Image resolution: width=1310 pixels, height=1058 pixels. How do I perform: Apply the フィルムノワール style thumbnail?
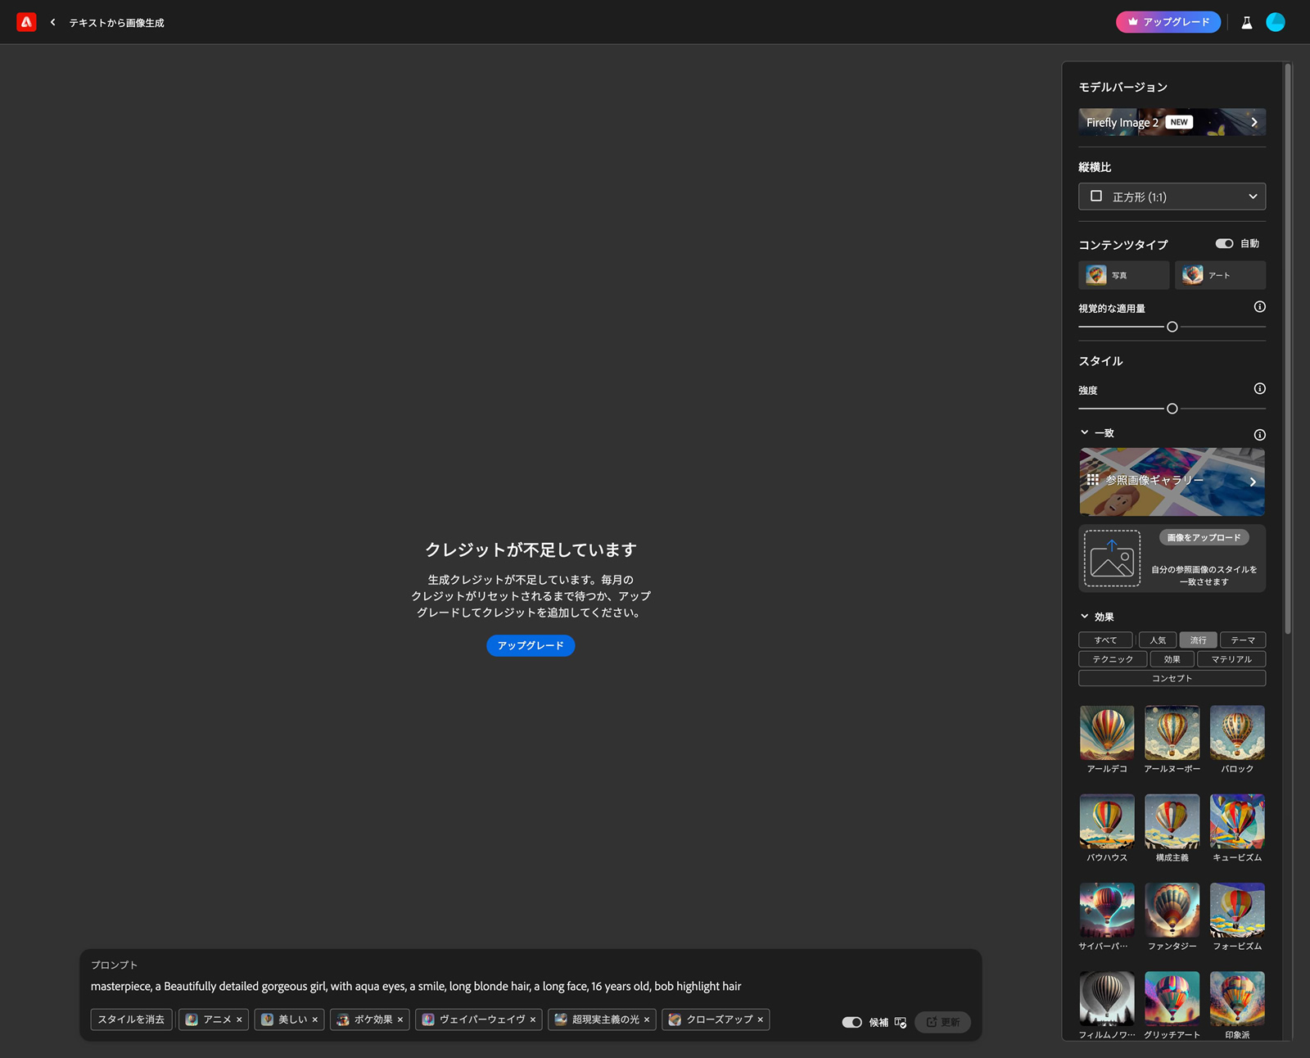[x=1107, y=999]
